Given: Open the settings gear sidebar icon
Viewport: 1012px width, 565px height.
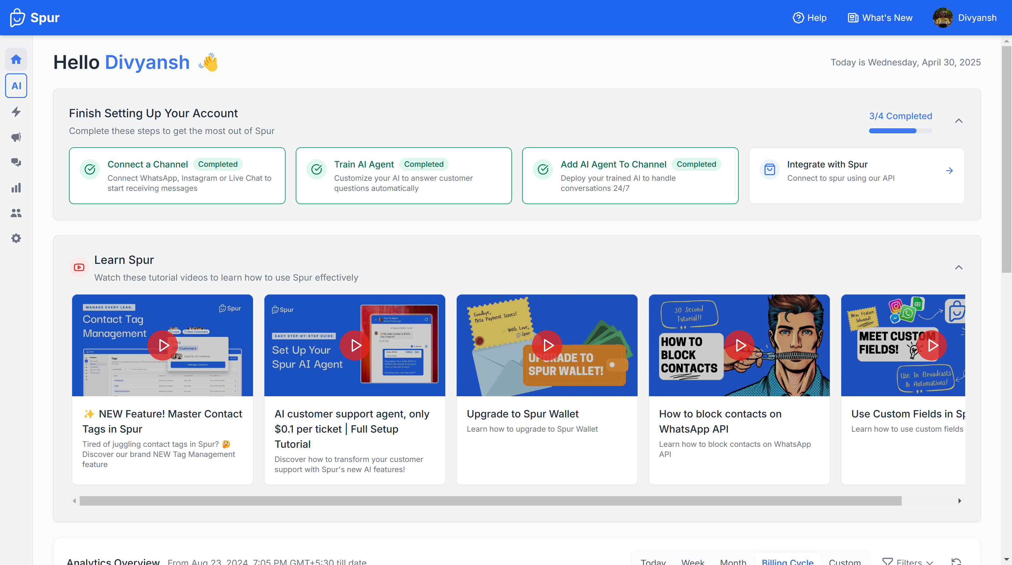Looking at the screenshot, I should (x=16, y=238).
